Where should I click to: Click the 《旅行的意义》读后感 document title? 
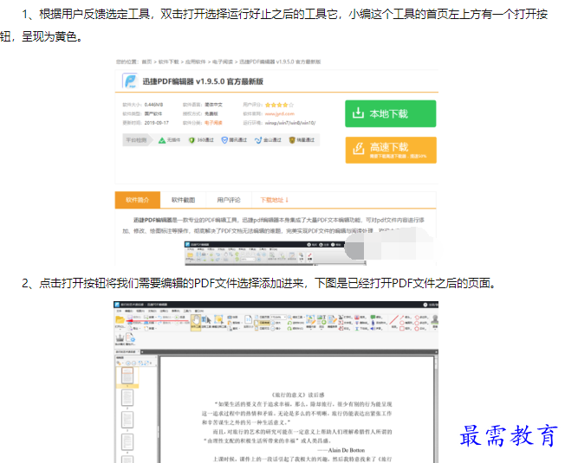coord(297,395)
